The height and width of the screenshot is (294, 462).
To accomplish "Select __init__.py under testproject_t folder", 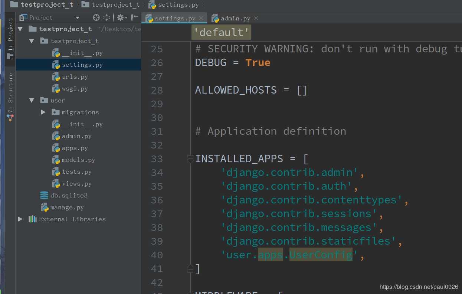I will 78,53.
